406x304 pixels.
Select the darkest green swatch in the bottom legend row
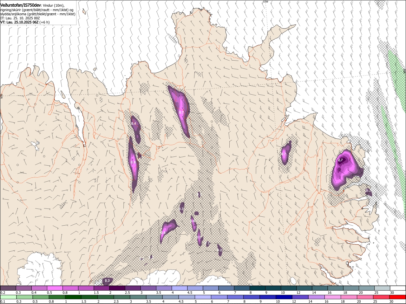click(73, 297)
